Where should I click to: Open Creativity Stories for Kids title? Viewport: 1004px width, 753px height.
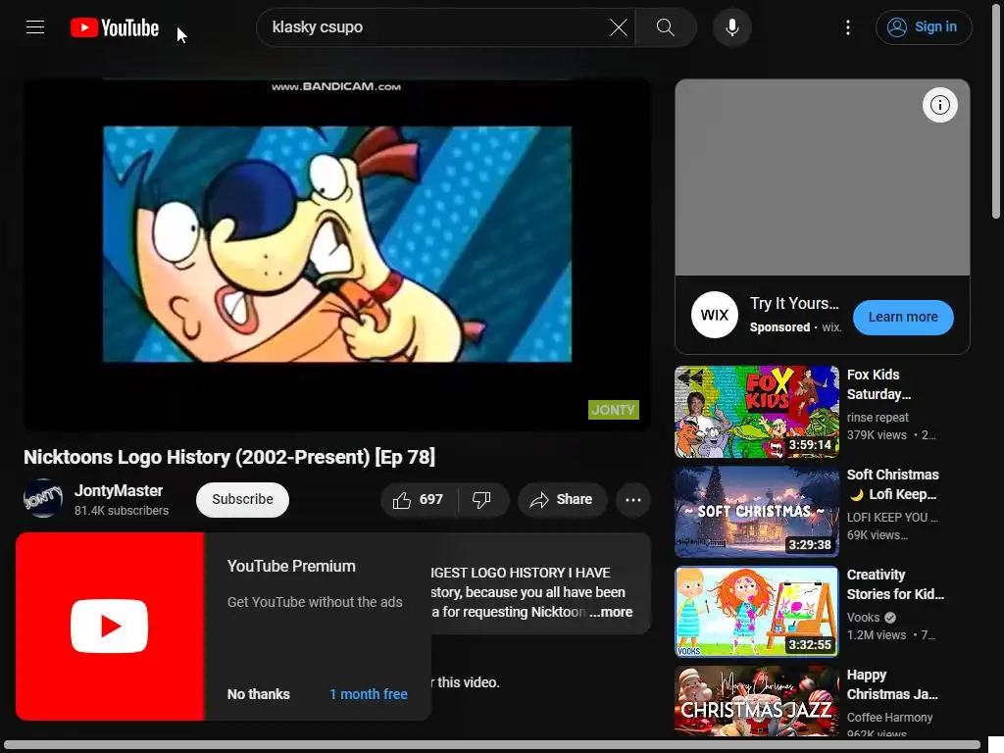point(895,584)
